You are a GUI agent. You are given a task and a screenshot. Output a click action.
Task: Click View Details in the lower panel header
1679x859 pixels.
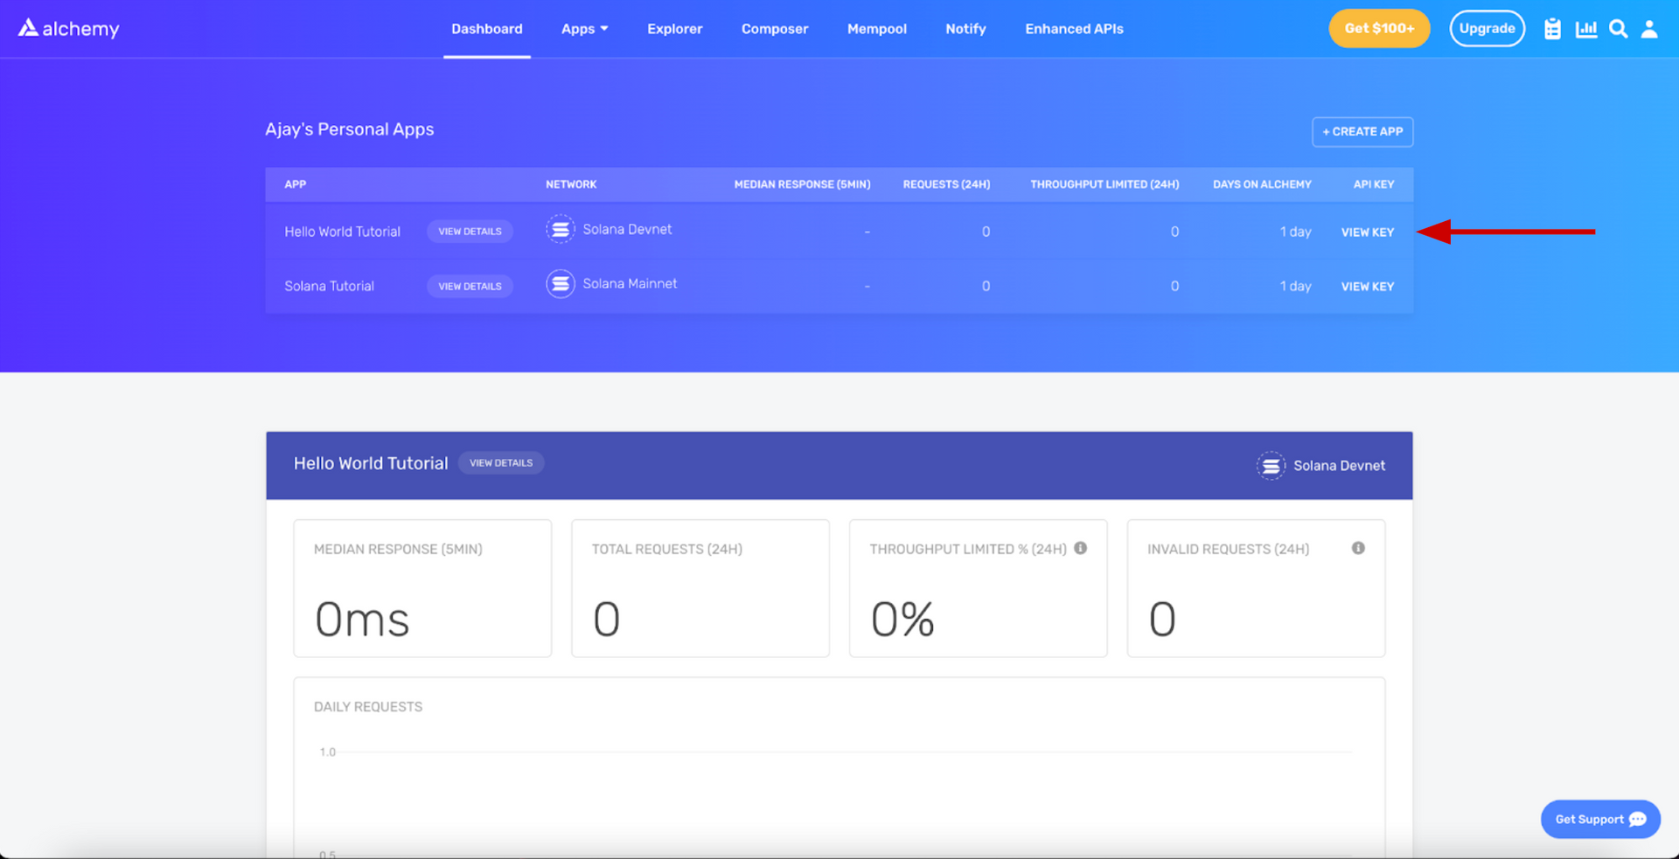pos(501,463)
